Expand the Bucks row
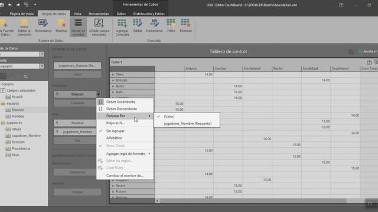Screen dimensions: 378x212 tap(113, 86)
